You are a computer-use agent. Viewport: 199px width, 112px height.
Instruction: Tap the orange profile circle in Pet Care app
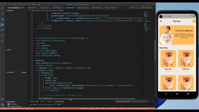pos(194,21)
